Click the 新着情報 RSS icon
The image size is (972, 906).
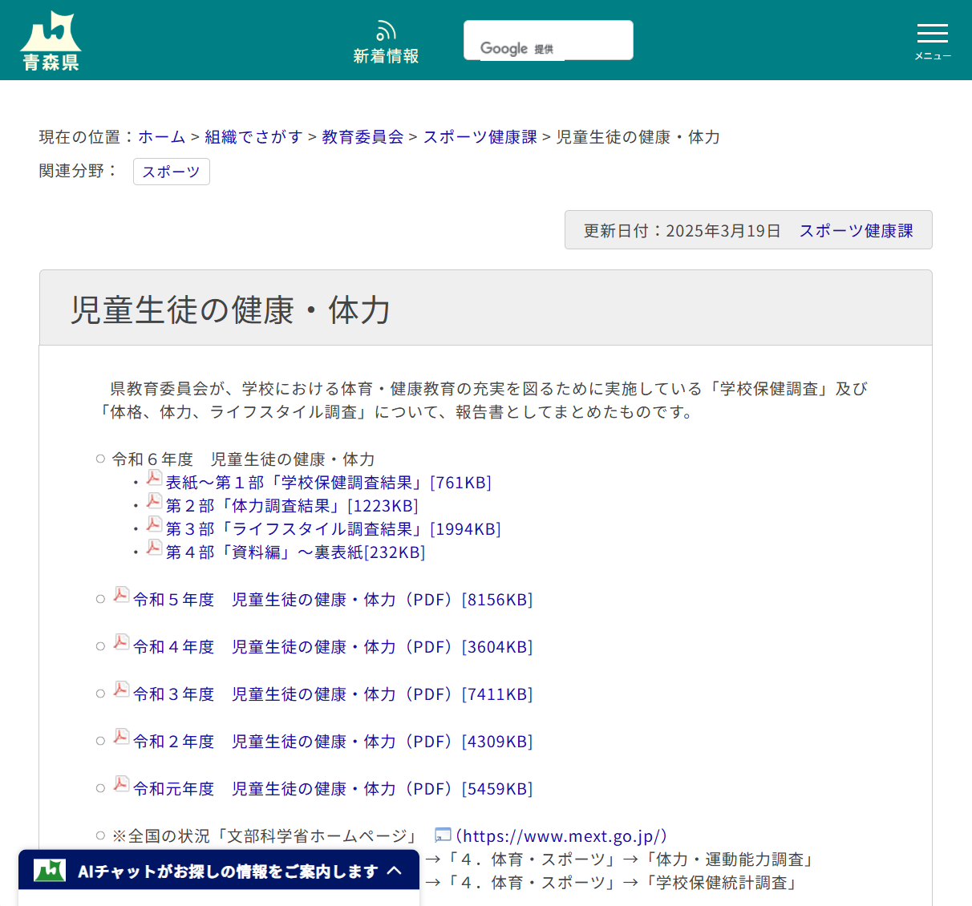(x=386, y=30)
